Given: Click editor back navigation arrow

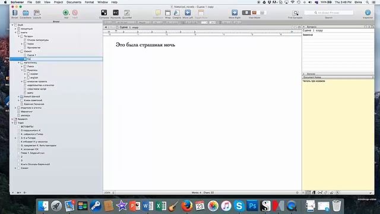Looking at the screenshot, I should (106, 27).
